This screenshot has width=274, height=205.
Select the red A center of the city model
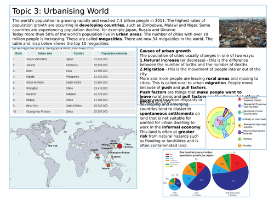click(221, 122)
